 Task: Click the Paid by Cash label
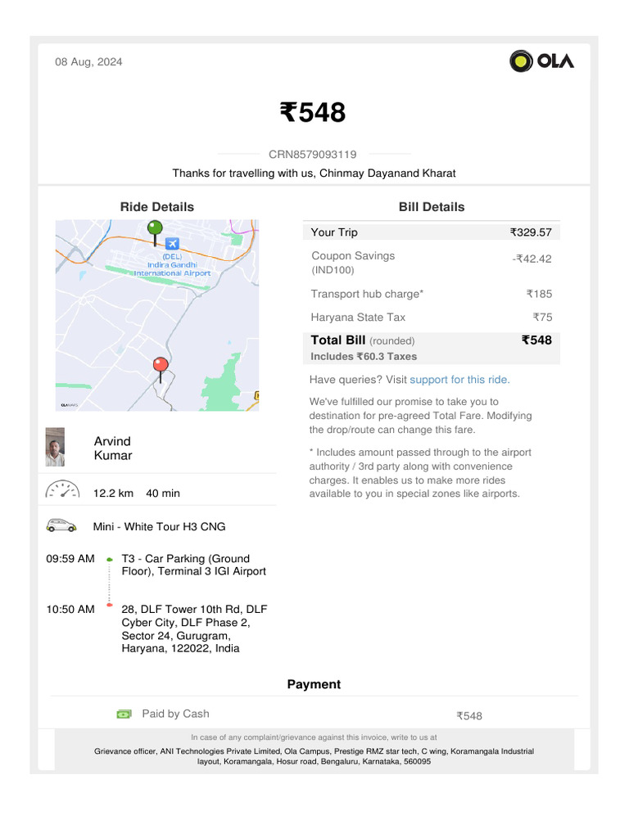[x=175, y=714]
